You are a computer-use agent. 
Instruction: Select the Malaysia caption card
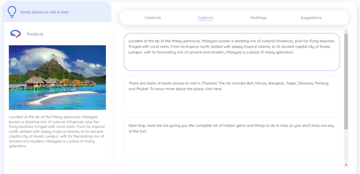point(232,52)
